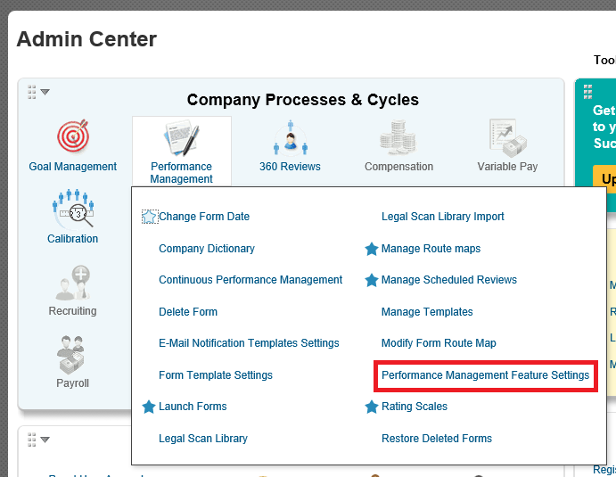
Task: Unfavorite Manage Route maps star
Action: click(x=371, y=249)
